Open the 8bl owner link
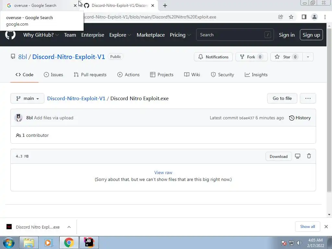Viewport: 332px width, 249px height. click(22, 57)
